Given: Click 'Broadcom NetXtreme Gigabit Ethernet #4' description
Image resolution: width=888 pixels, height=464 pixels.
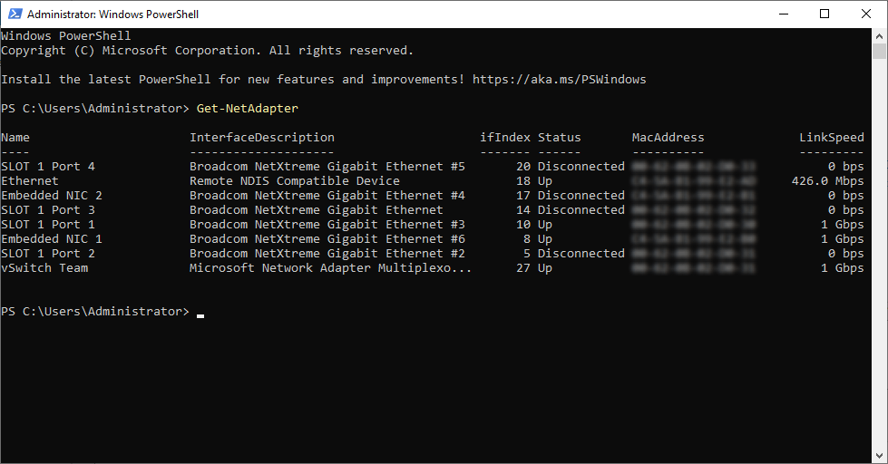Looking at the screenshot, I should pyautogui.click(x=327, y=195).
